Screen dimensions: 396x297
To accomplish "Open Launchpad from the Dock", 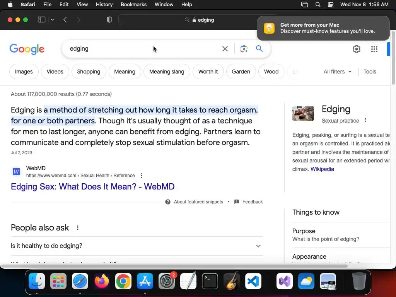I will point(58,281).
